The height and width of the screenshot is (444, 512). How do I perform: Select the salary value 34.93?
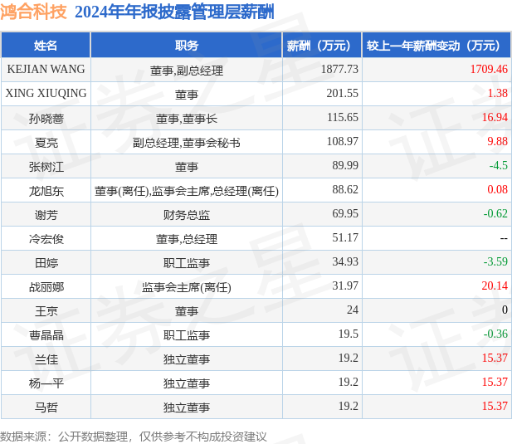tap(345, 261)
